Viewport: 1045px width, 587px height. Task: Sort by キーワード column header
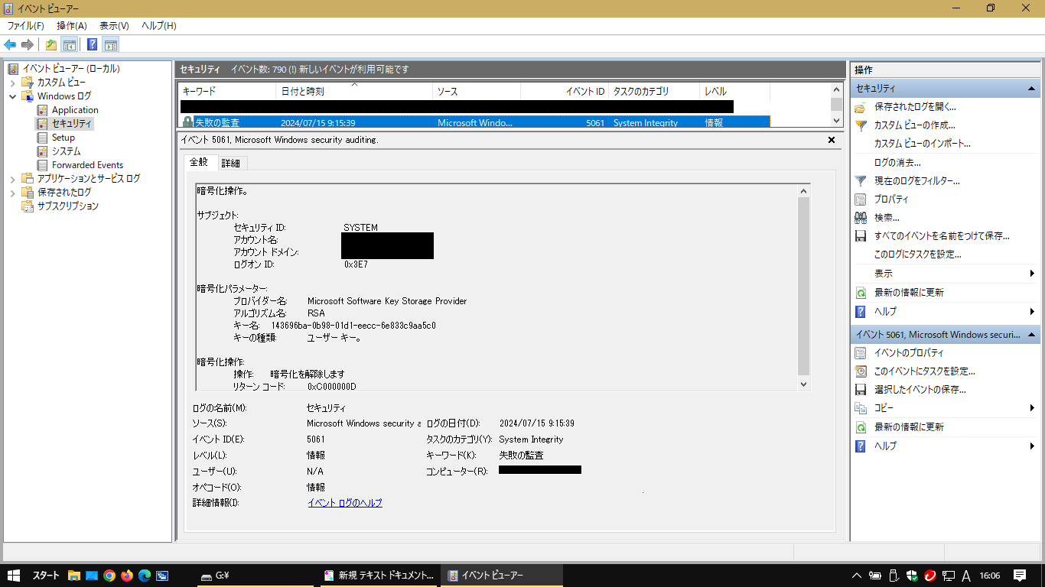click(x=226, y=92)
